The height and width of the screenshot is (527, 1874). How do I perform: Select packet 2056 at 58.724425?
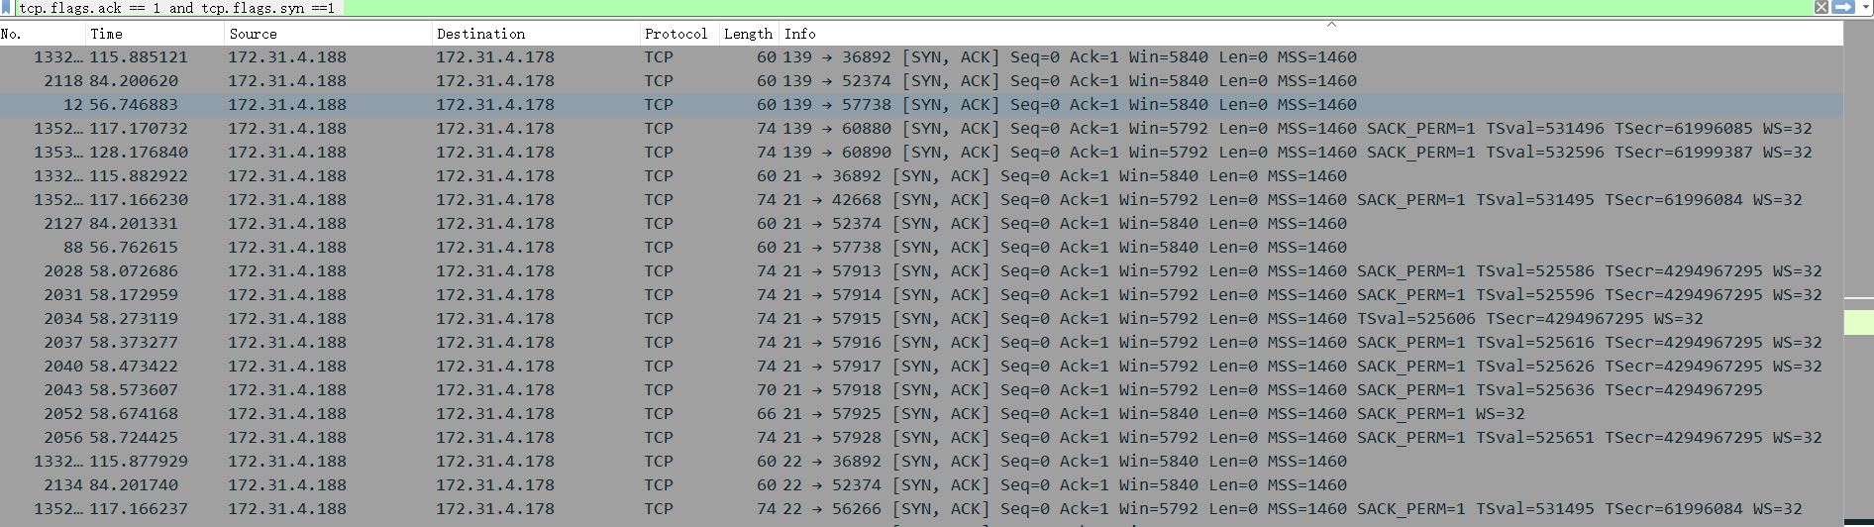921,438
